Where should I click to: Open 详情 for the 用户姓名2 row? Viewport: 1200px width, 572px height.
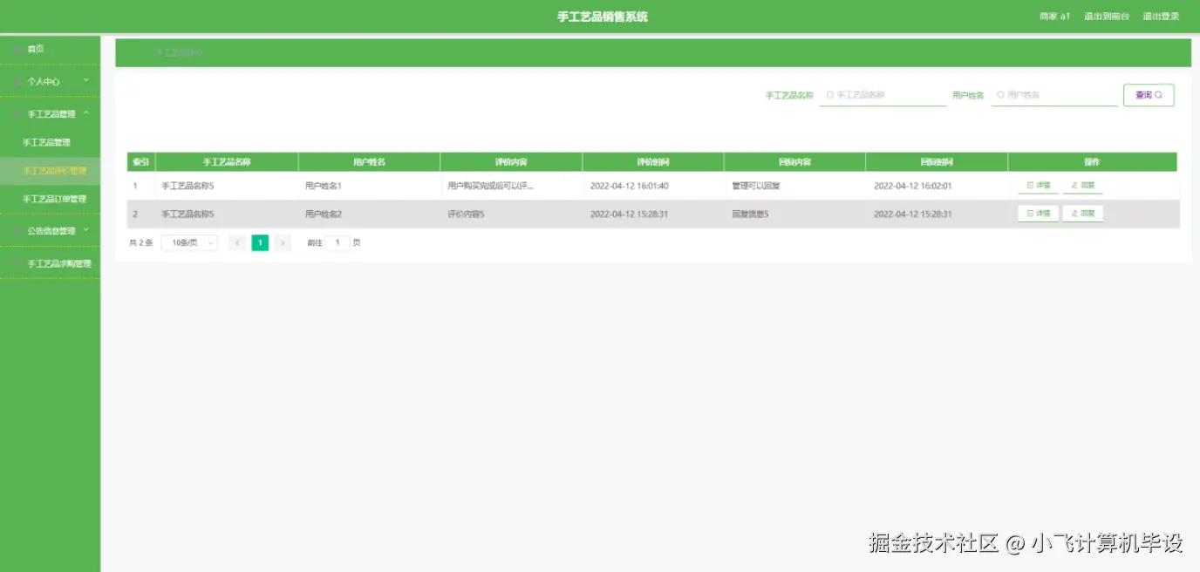point(1038,214)
